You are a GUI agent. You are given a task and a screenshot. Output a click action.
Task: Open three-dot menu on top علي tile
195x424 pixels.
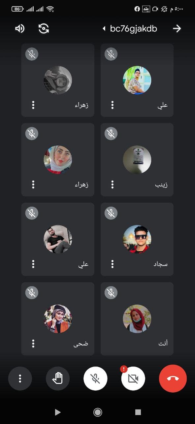[113, 105]
